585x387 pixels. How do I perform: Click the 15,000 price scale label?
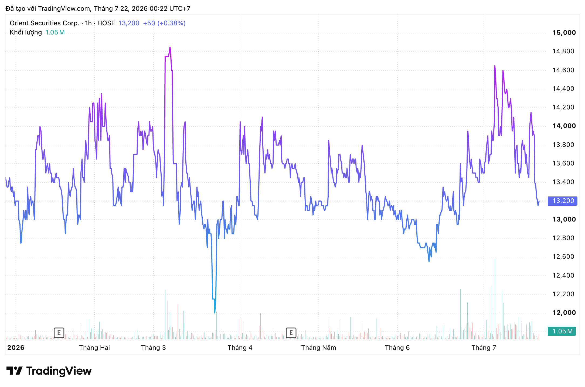[564, 33]
